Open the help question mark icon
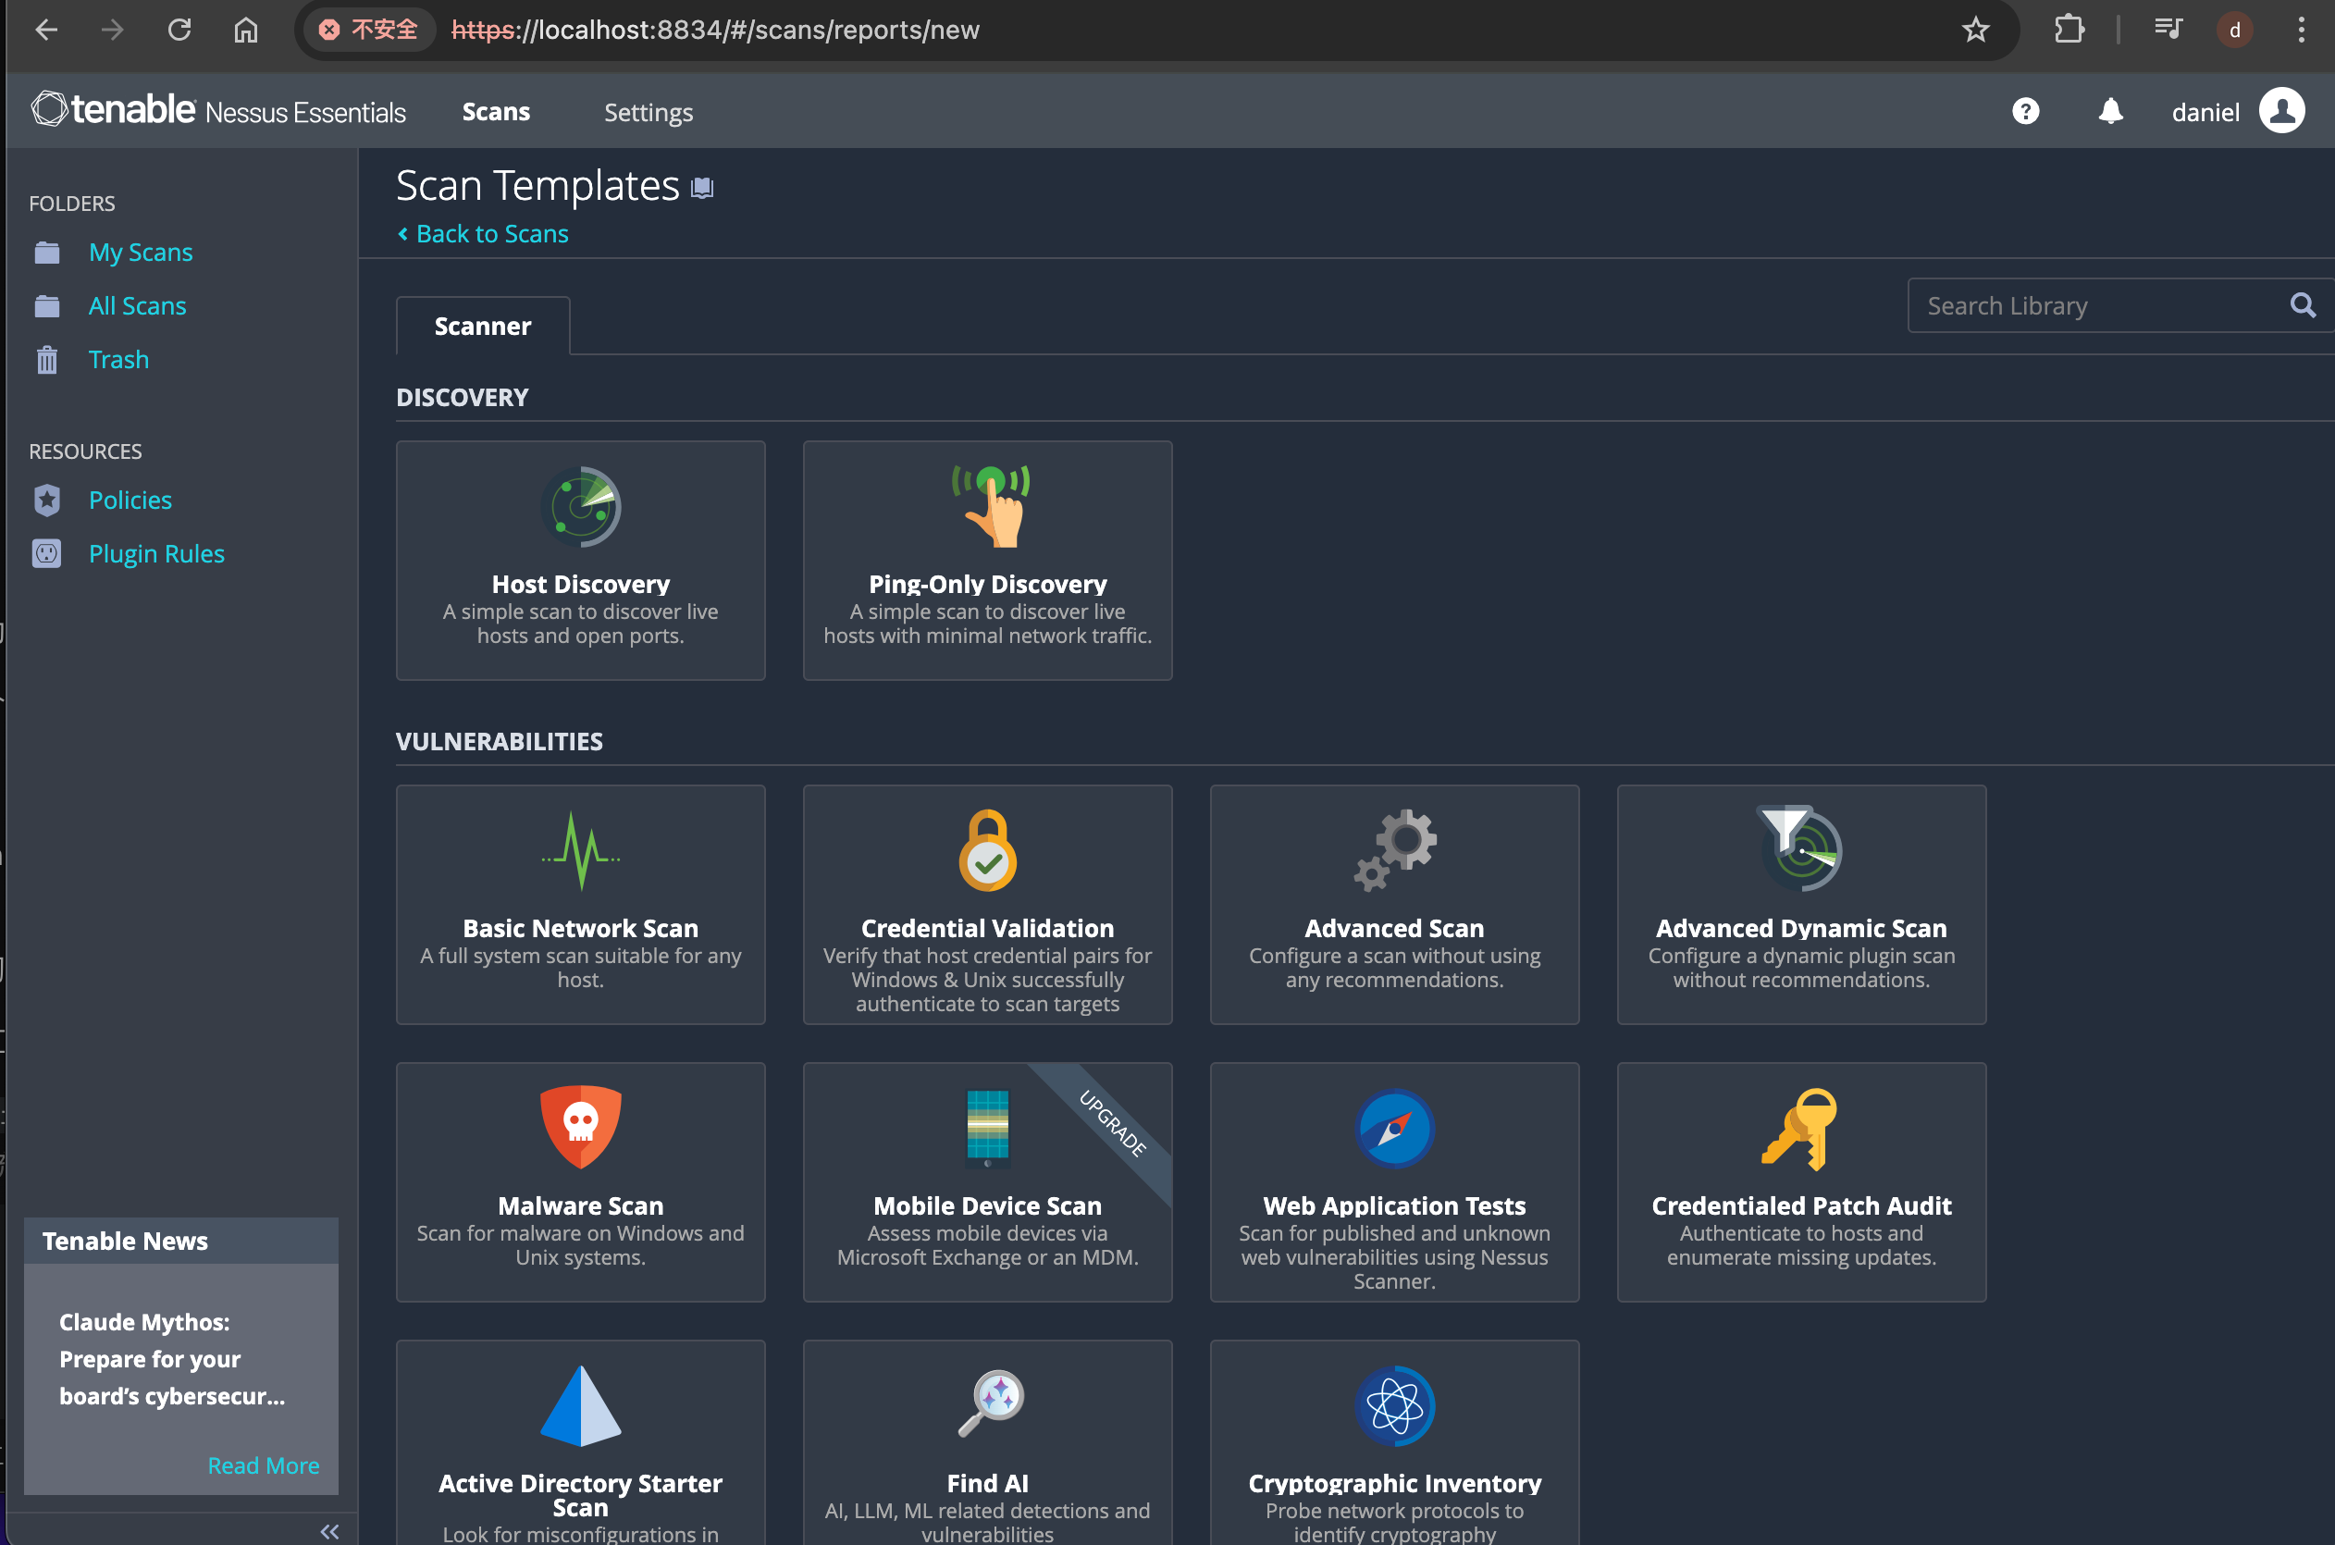The image size is (2335, 1545). pos(2025,111)
